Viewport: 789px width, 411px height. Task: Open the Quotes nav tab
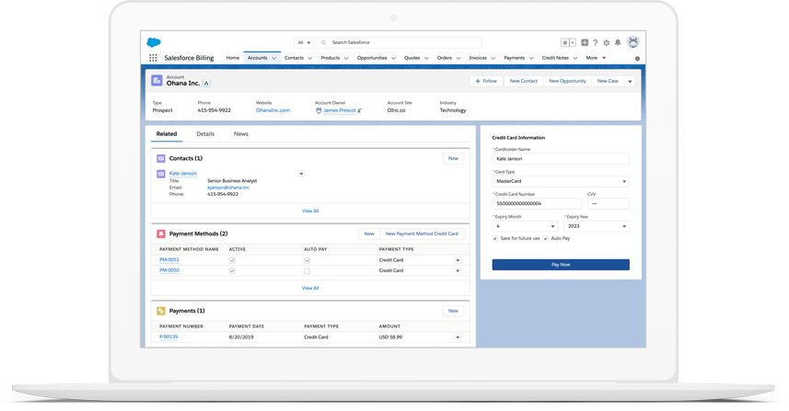(x=412, y=58)
